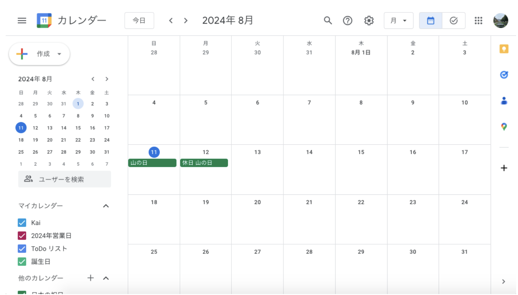Screen dimensions: 518x295
Task: Open the settings gear menu
Action: pyautogui.click(x=369, y=21)
